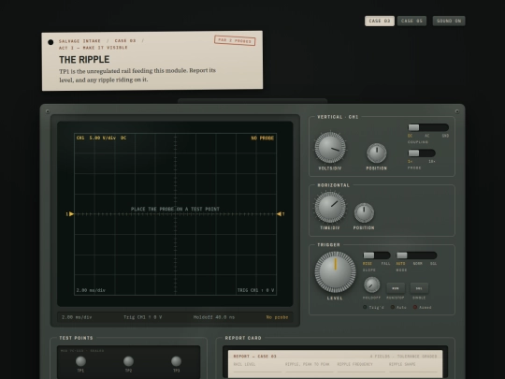This screenshot has height=379, width=505.
Task: Click '4 FIELDS · TOLERANCE GRADED' text
Action: coord(404,357)
